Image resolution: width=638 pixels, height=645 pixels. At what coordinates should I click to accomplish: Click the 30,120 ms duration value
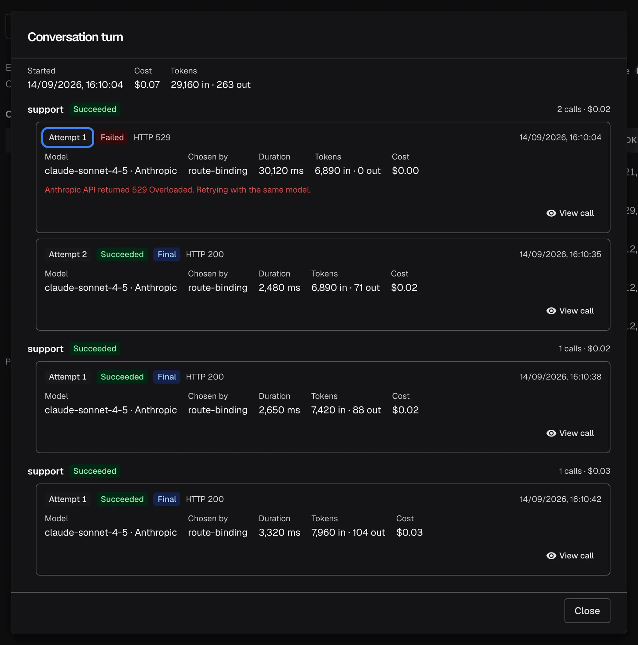281,171
